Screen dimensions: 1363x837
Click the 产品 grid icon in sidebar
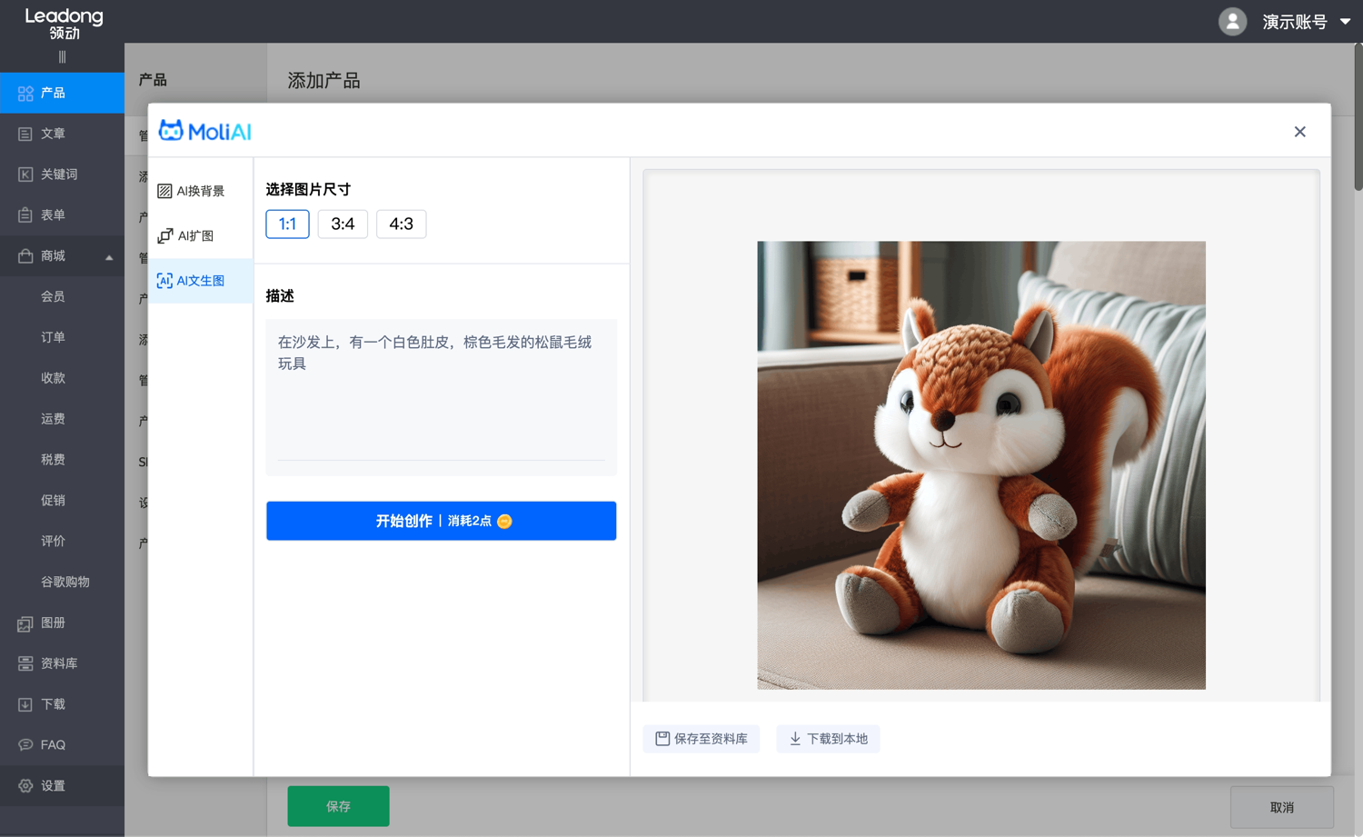[25, 94]
